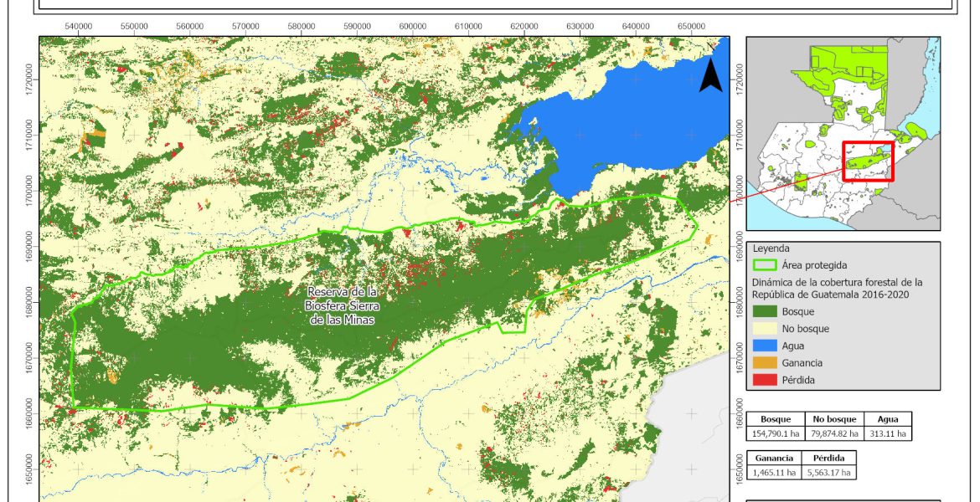This screenshot has height=502, width=980.
Task: Click the 650000 coordinate label on top axis
Action: click(x=691, y=26)
